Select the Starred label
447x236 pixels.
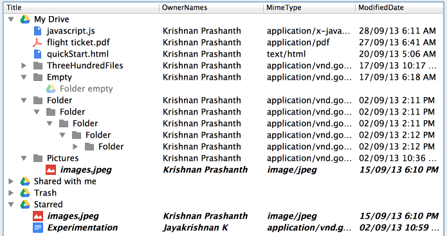click(x=48, y=204)
